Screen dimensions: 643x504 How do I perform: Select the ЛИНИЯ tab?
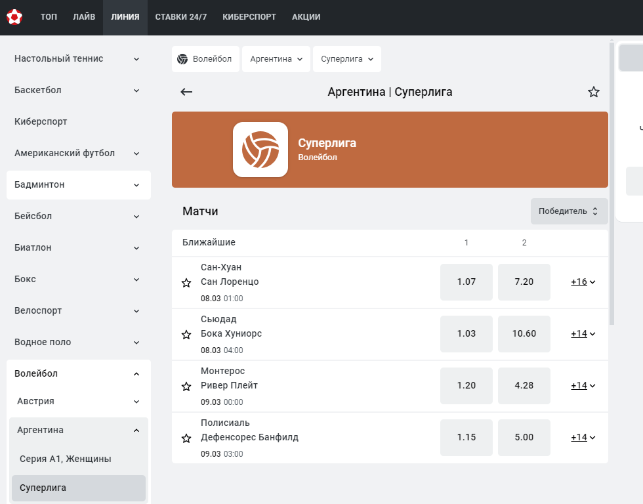click(x=125, y=17)
